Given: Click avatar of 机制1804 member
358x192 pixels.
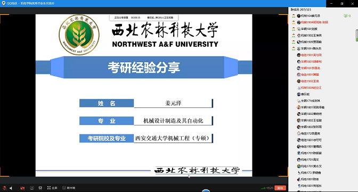Looking at the screenshot, I should 299,88.
